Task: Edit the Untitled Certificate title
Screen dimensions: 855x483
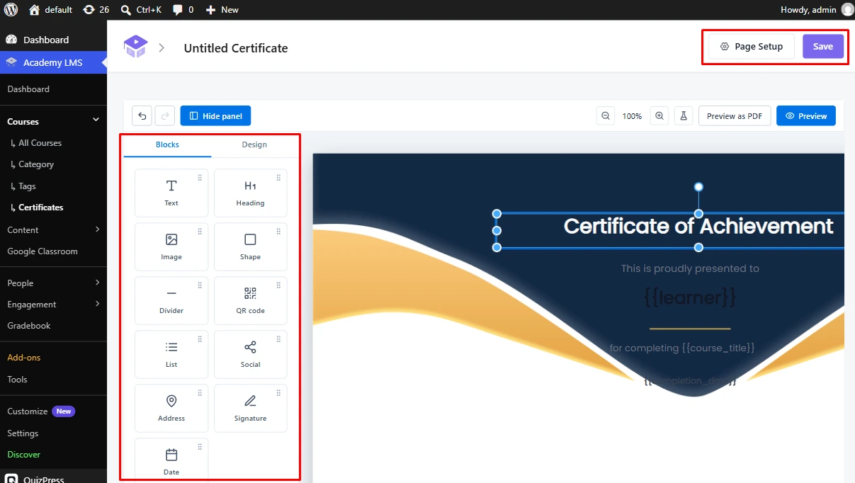Action: point(236,48)
